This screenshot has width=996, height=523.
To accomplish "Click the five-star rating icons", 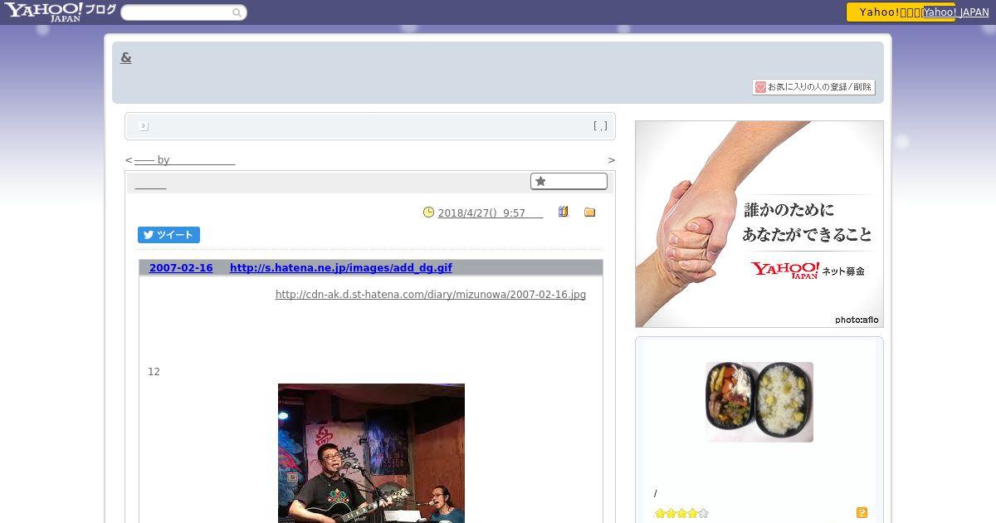I will click(x=681, y=513).
